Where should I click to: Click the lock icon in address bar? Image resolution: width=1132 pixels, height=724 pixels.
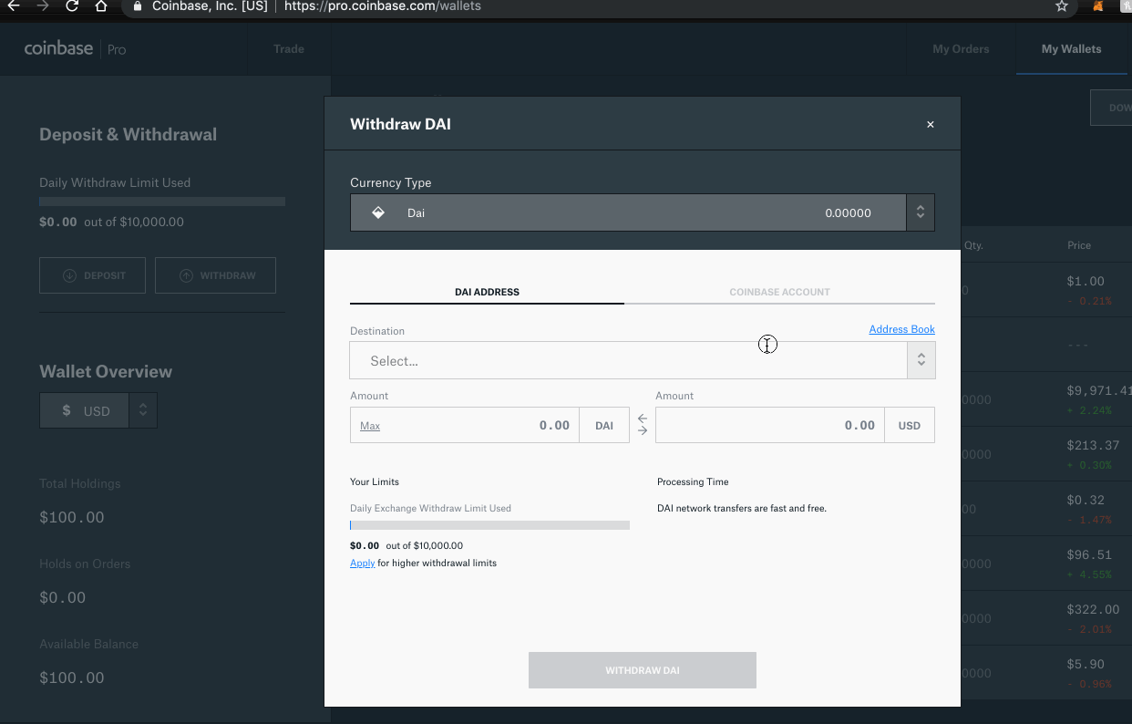point(138,5)
